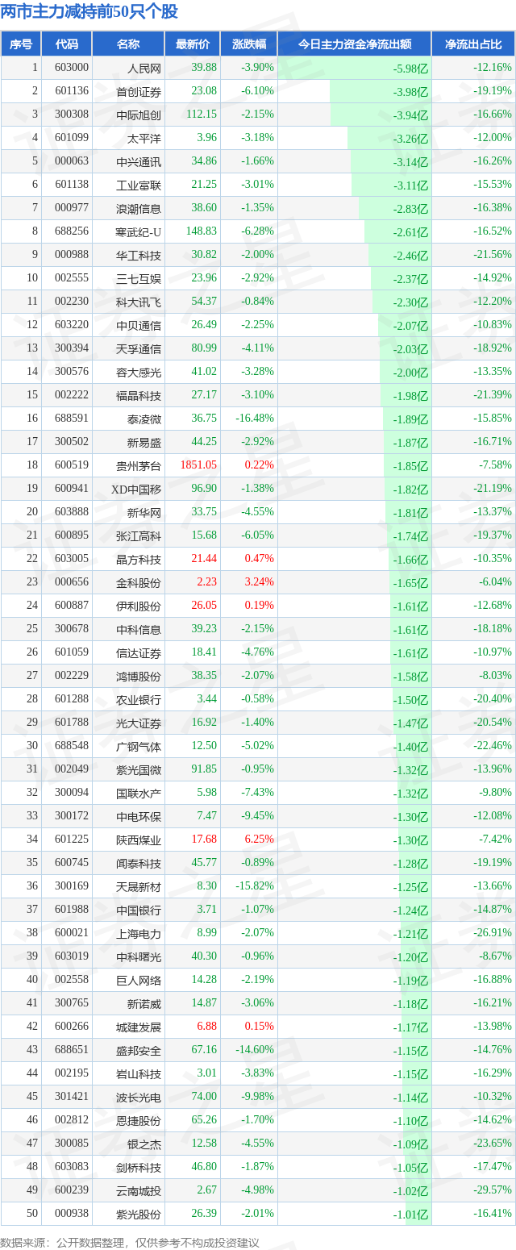Select stock name 容大感光

coord(139,373)
